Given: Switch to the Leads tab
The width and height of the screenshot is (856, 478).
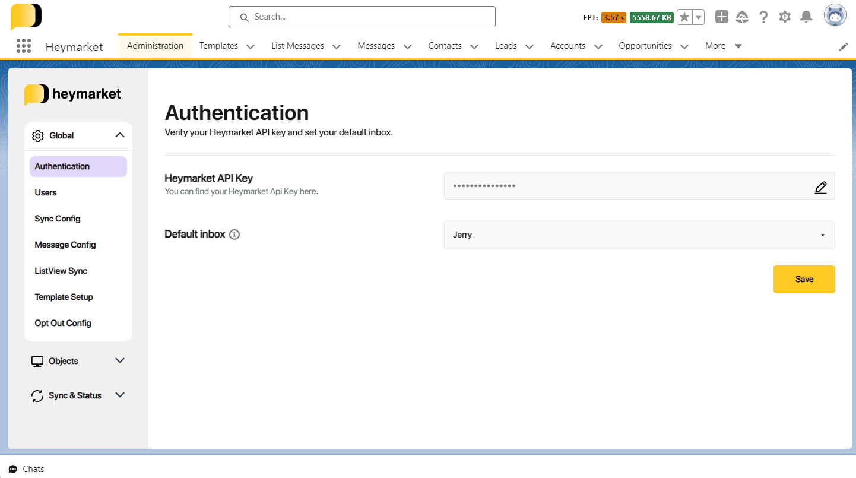Looking at the screenshot, I should (506, 46).
